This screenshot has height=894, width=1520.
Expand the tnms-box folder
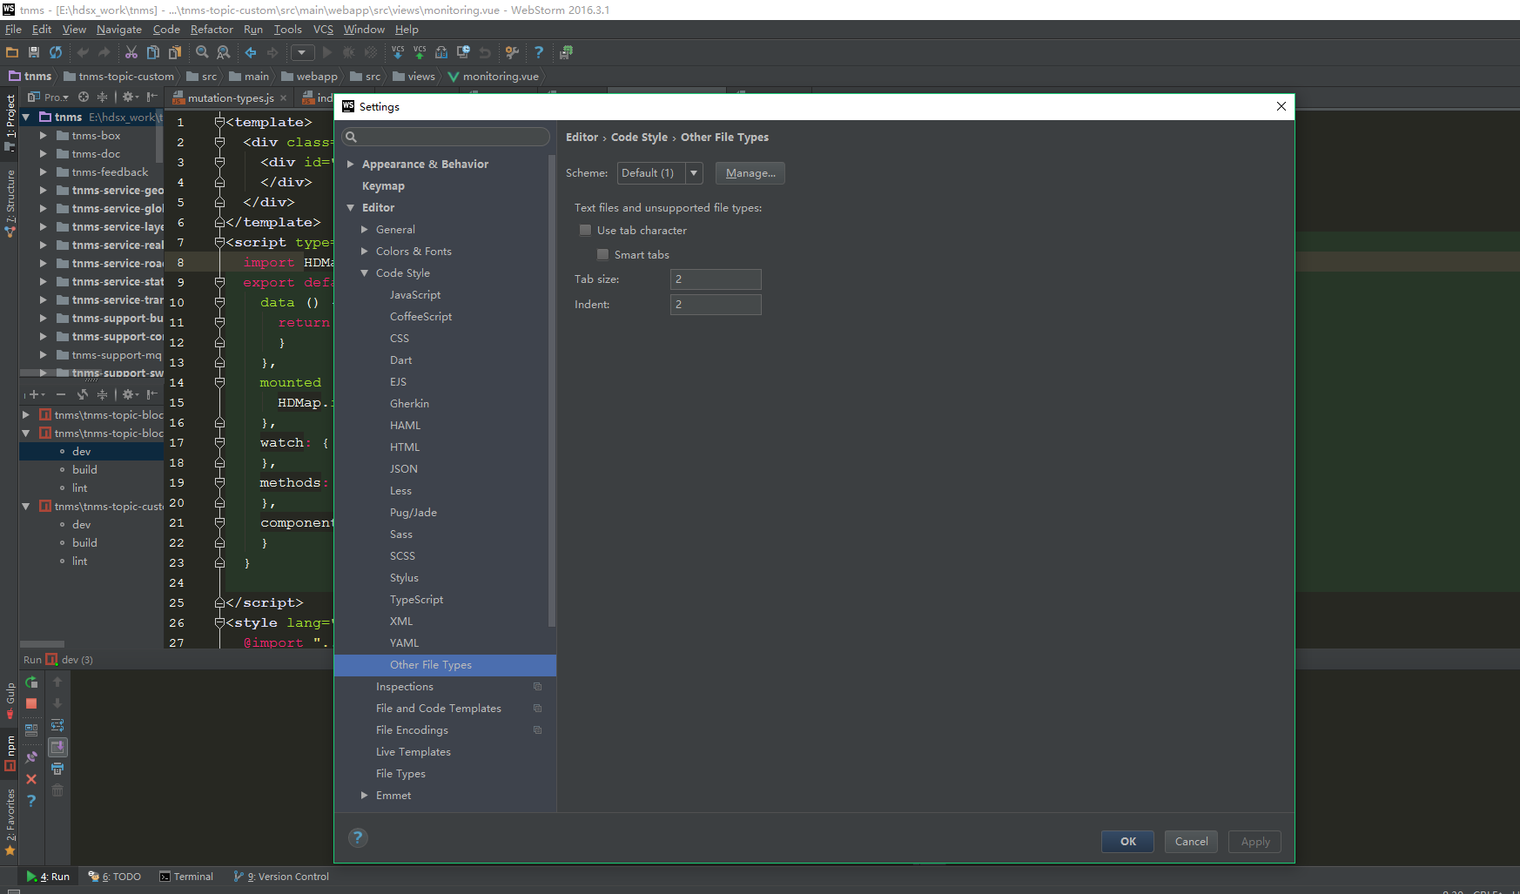[x=43, y=135]
